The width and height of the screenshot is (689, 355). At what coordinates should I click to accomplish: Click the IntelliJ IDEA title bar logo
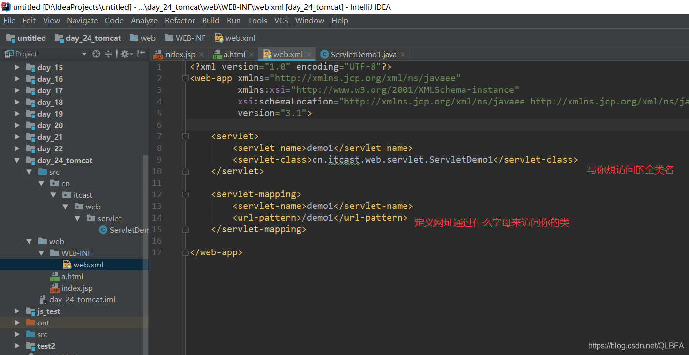pyautogui.click(x=5, y=7)
